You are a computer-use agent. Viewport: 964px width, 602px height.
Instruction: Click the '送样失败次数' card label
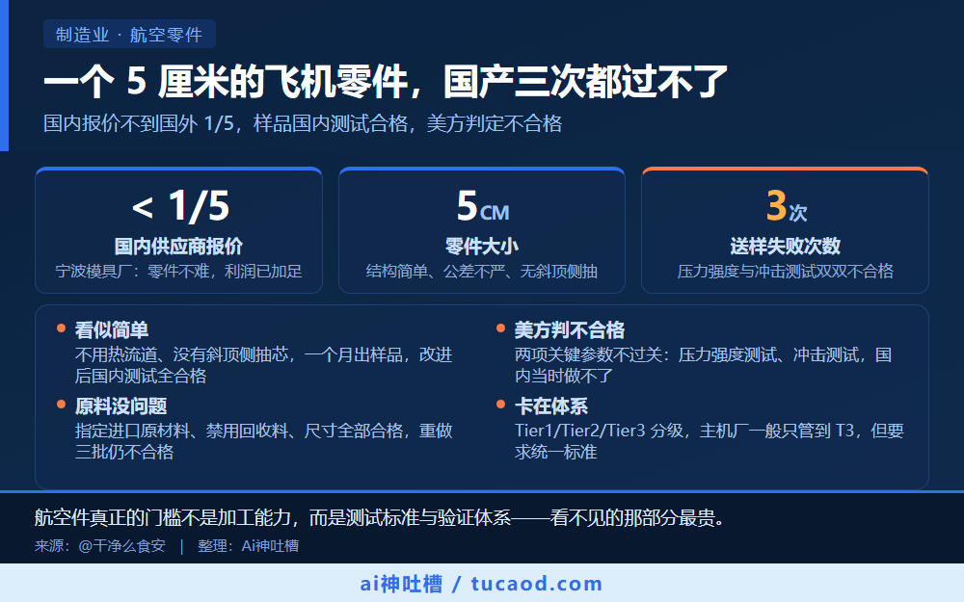[785, 247]
